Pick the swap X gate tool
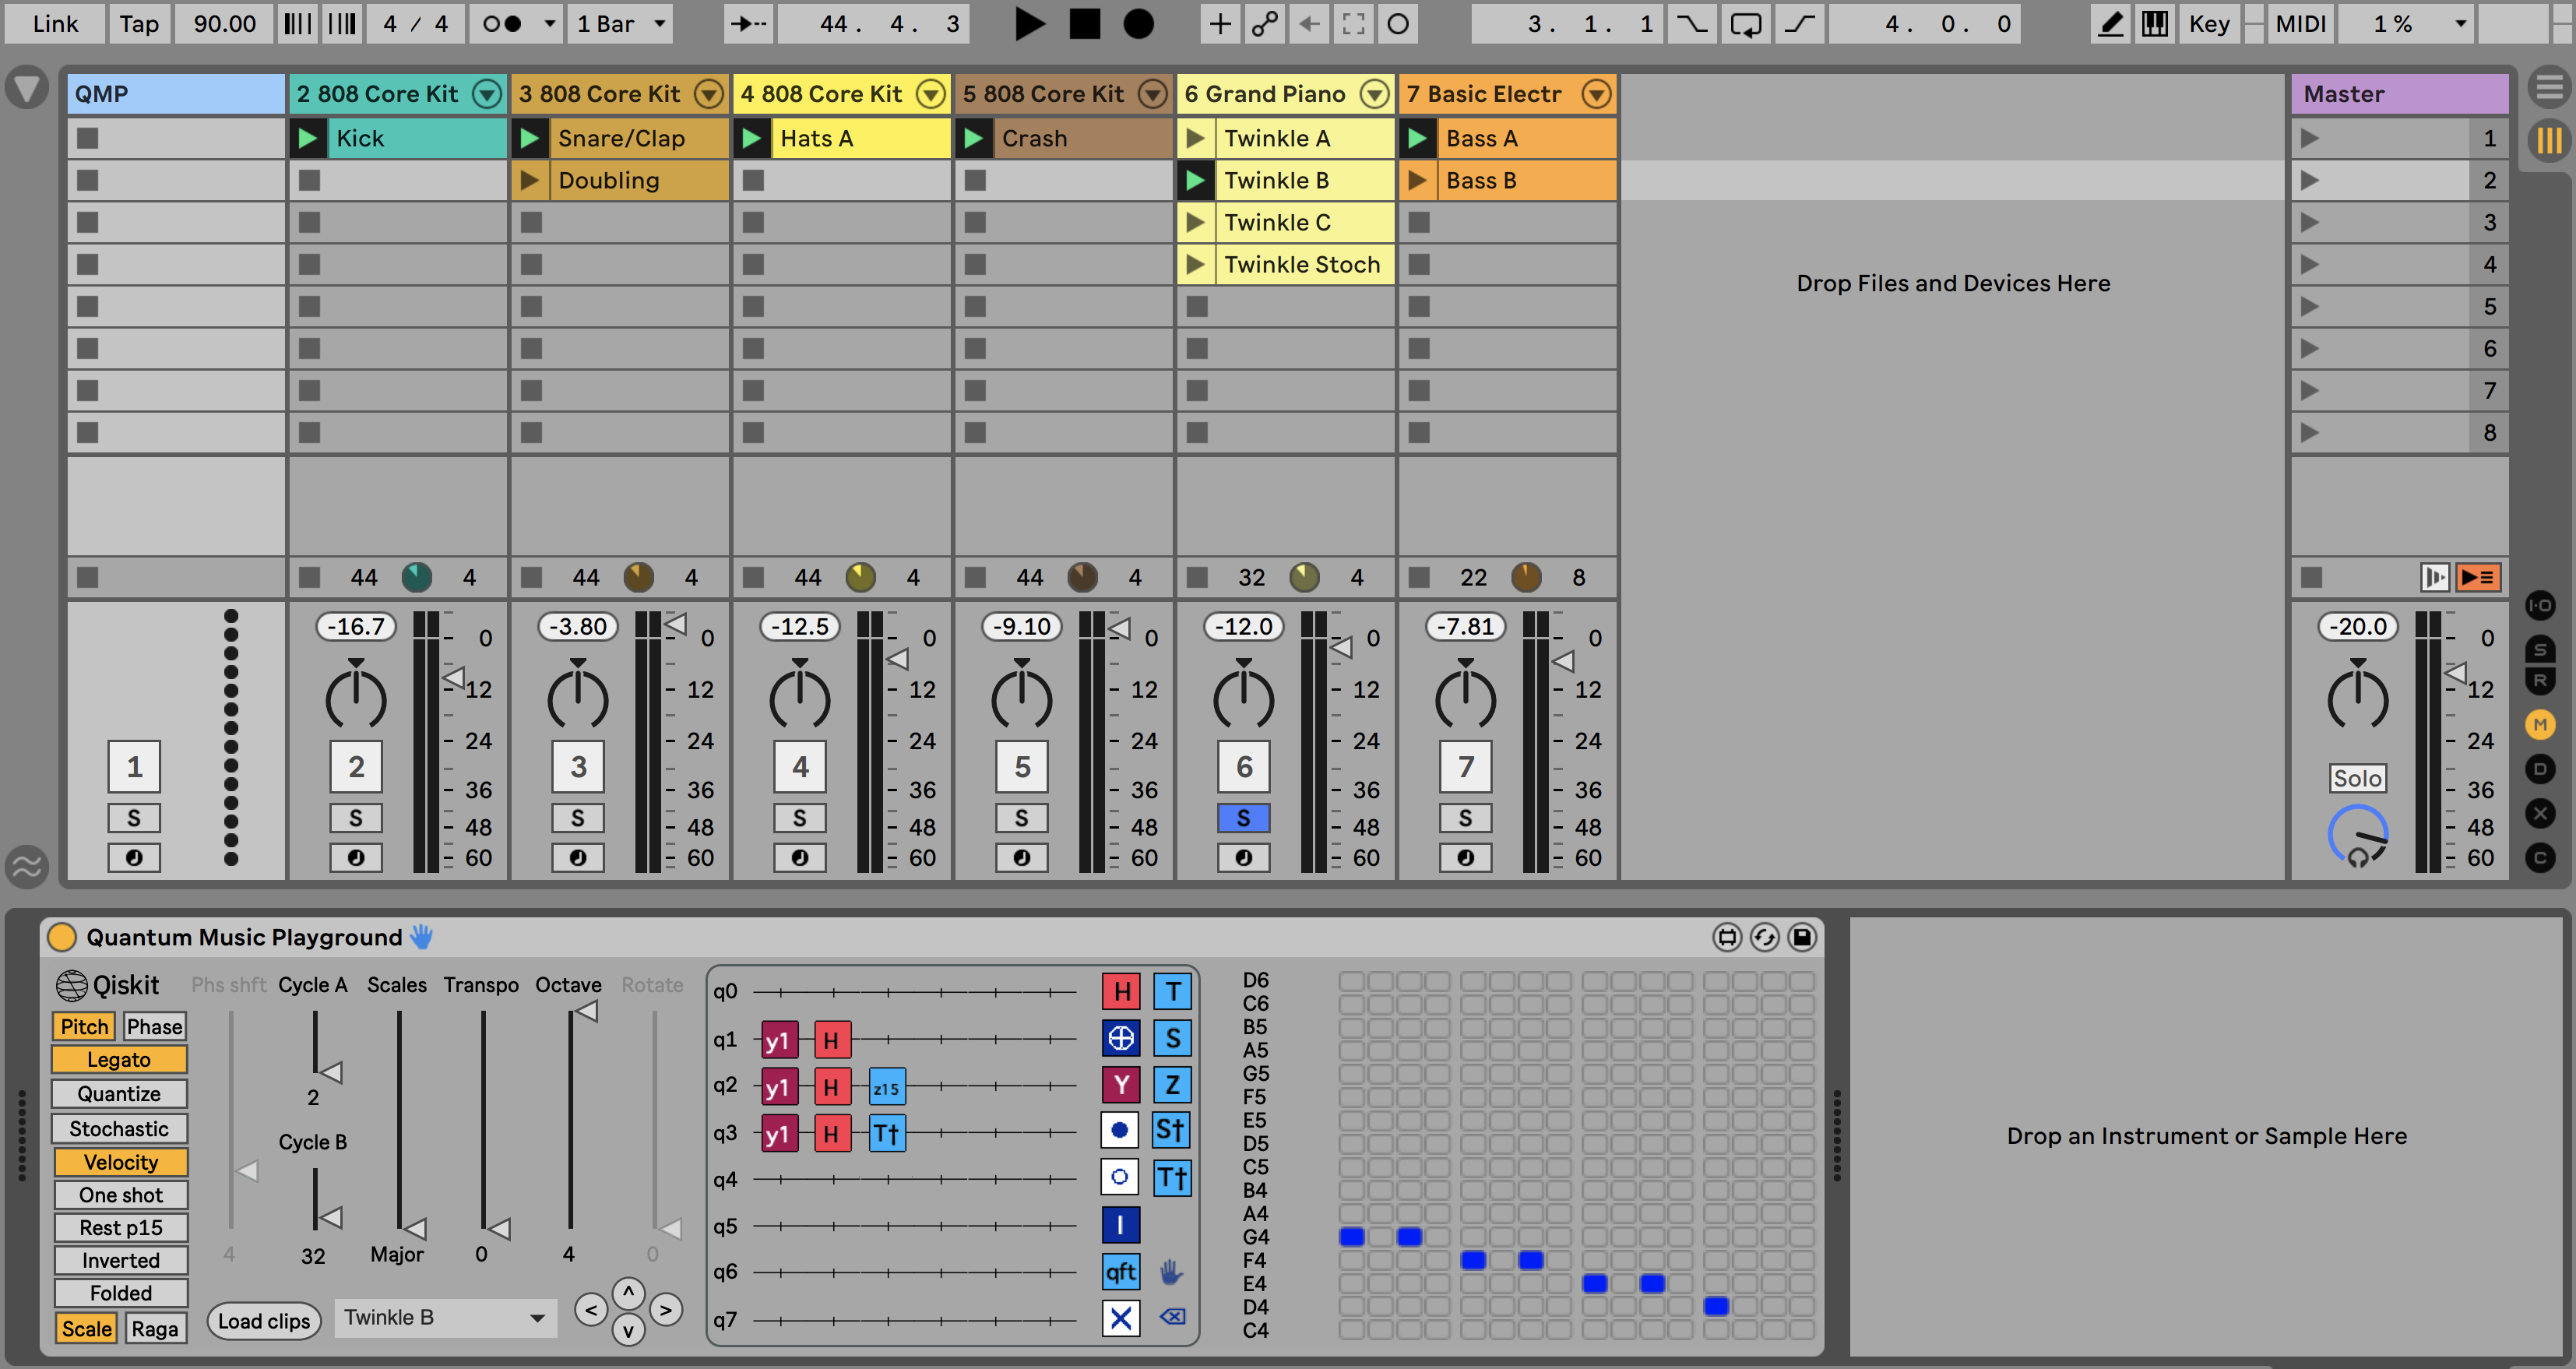This screenshot has height=1369, width=2576. click(1121, 1318)
